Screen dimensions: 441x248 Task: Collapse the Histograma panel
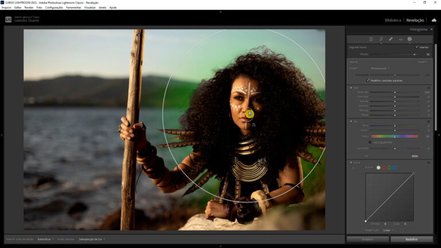[431, 29]
